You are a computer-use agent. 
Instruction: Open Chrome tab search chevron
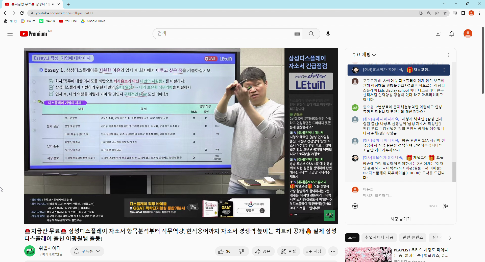444,4
